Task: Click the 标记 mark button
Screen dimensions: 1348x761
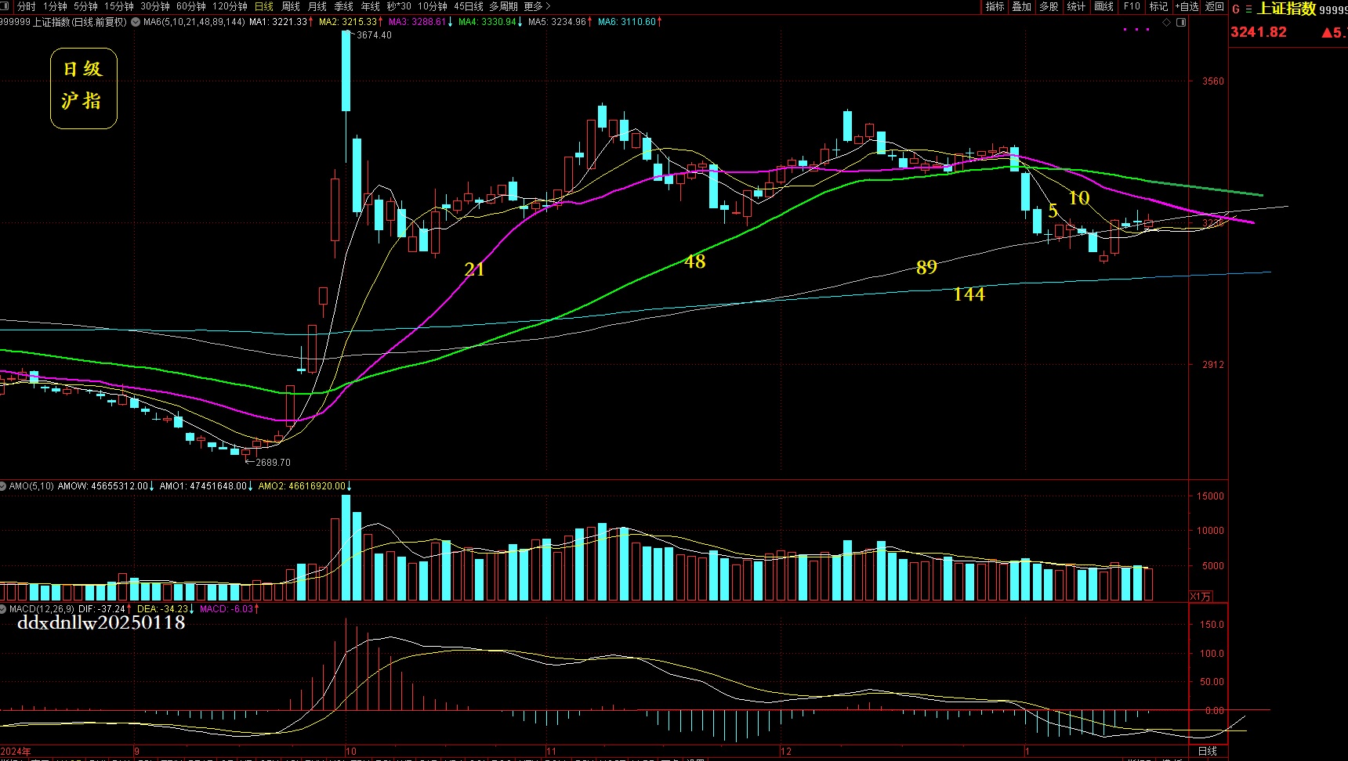Action: pos(1159,6)
